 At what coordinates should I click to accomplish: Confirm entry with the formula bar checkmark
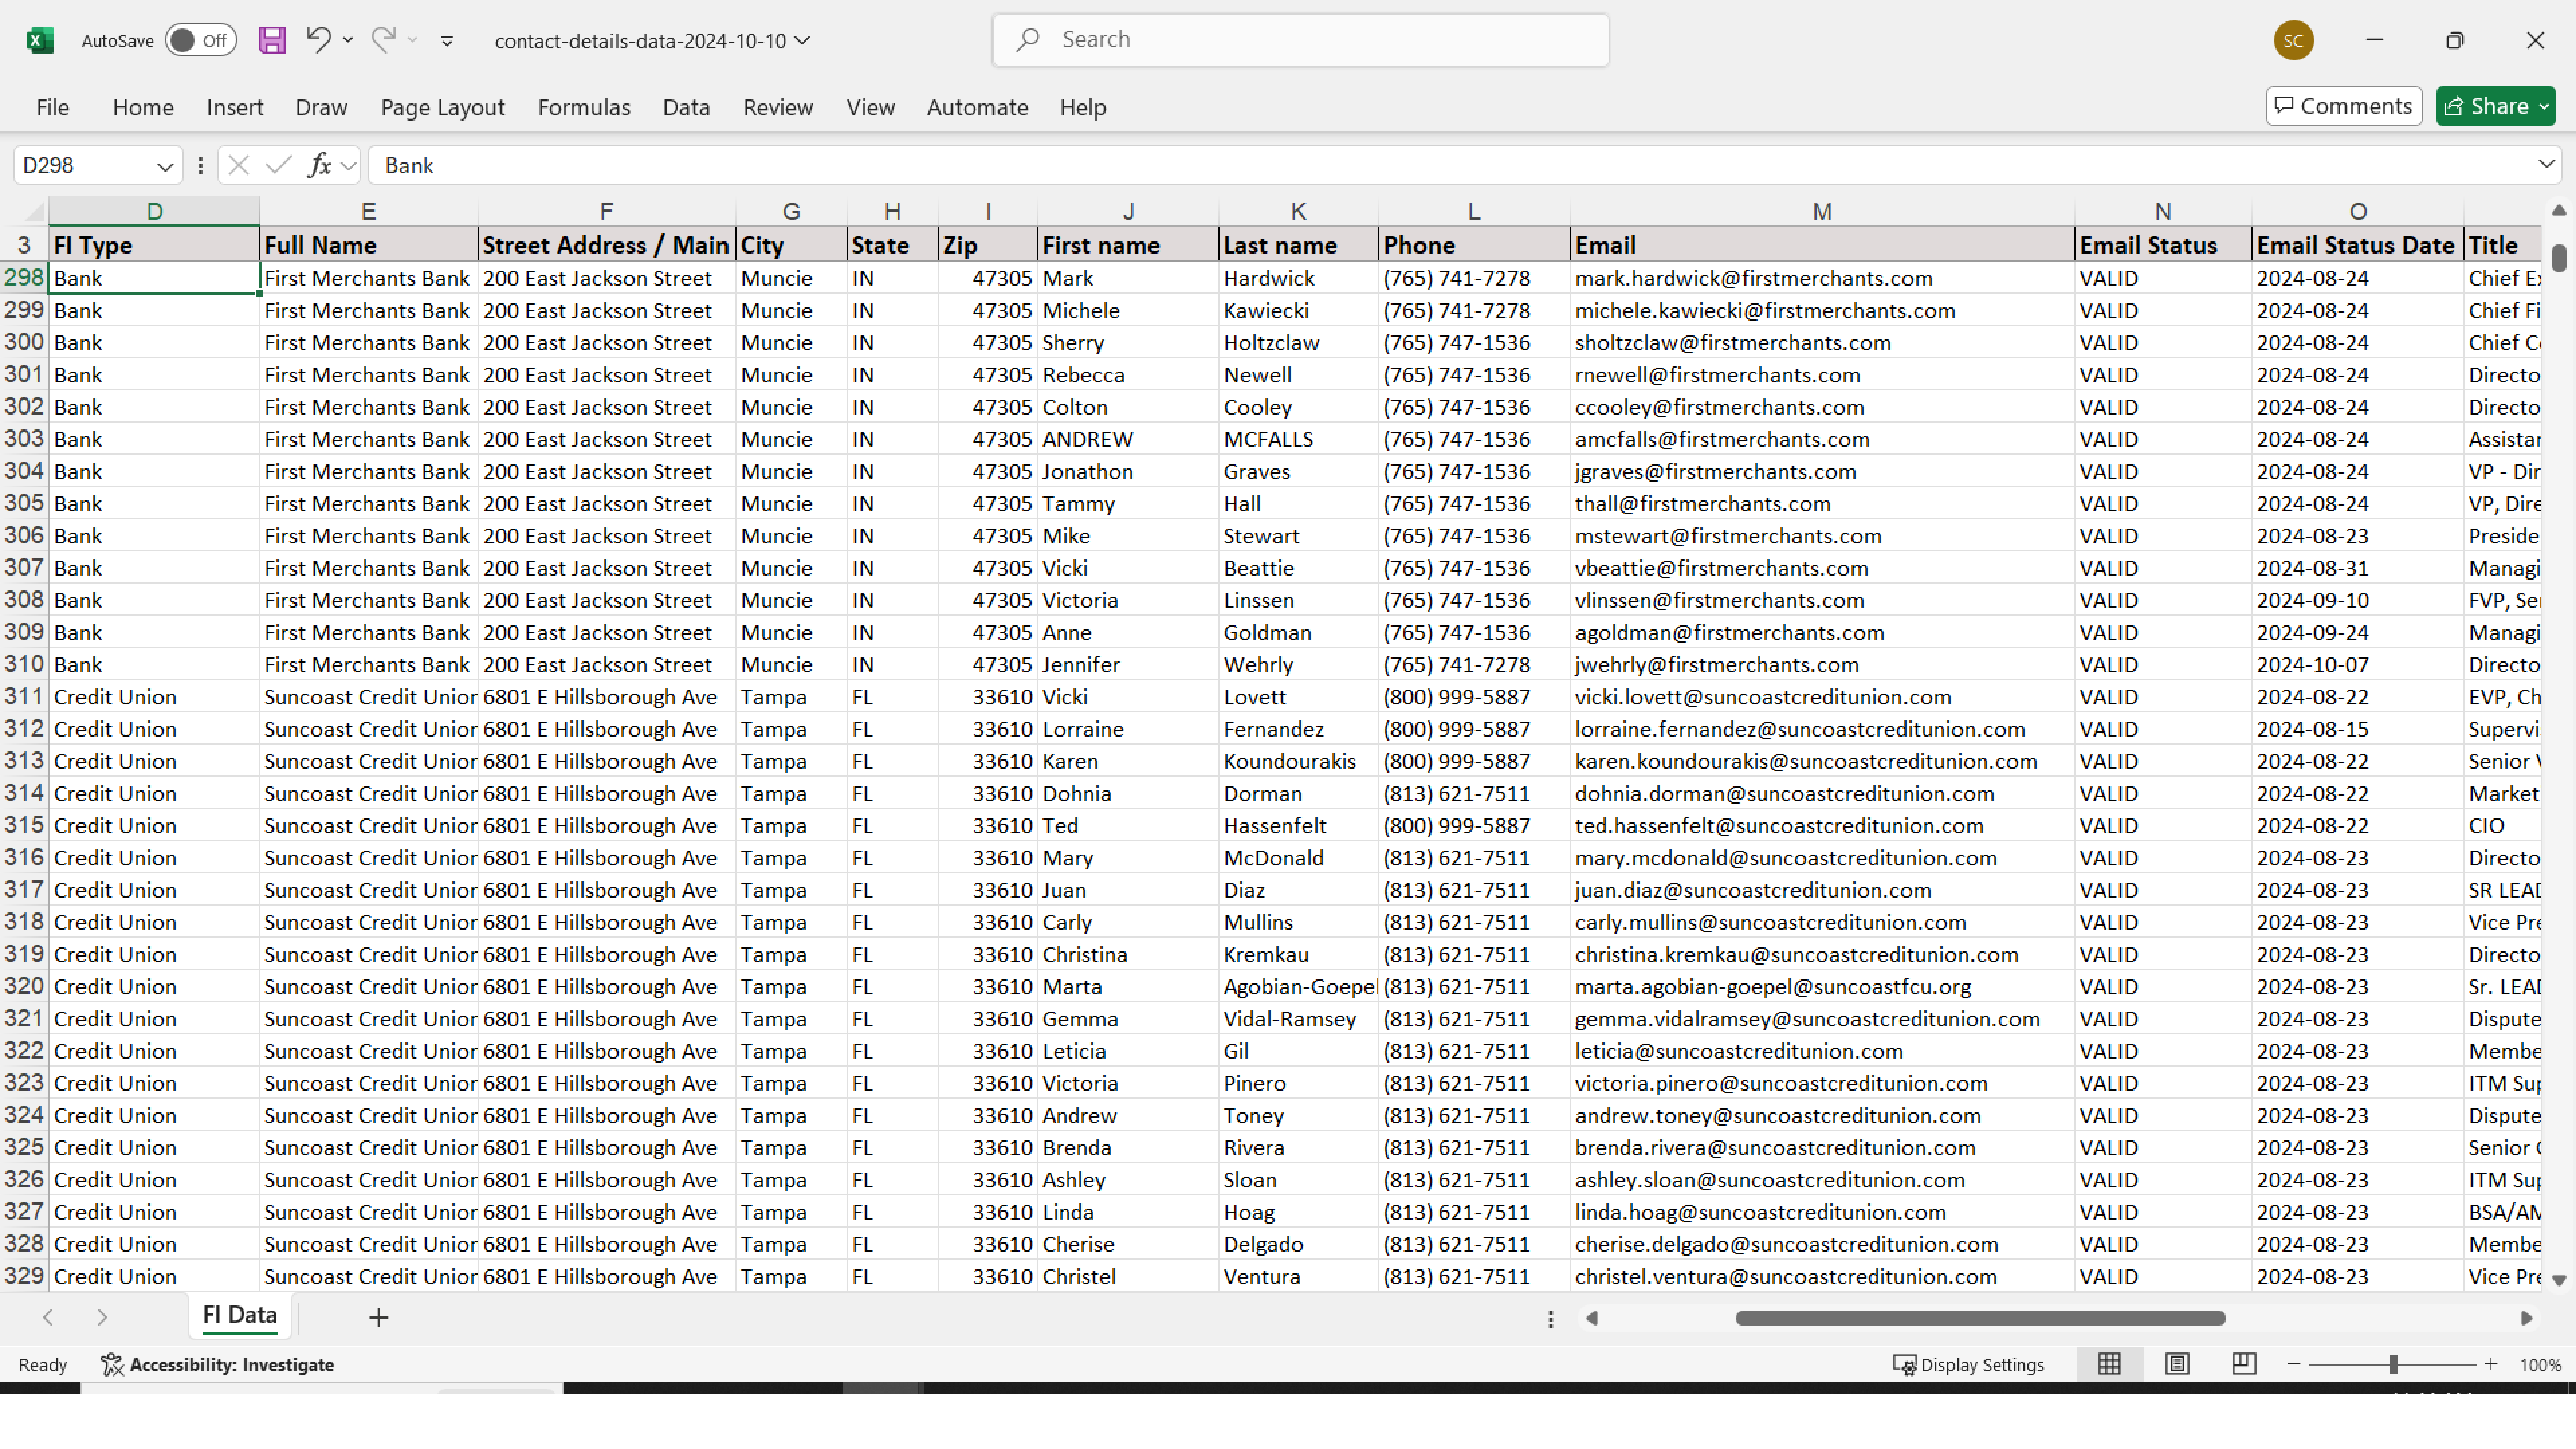(x=279, y=165)
